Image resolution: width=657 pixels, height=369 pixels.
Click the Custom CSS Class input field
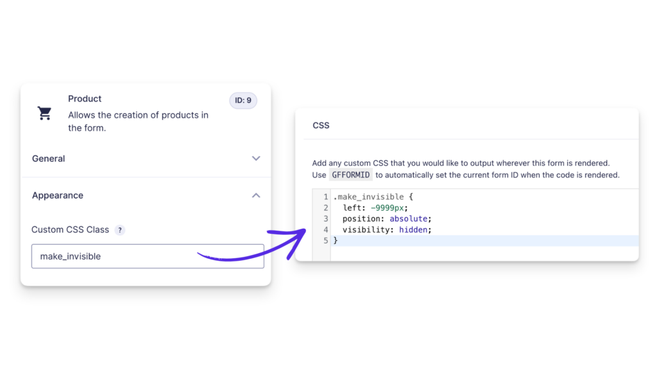(x=148, y=256)
